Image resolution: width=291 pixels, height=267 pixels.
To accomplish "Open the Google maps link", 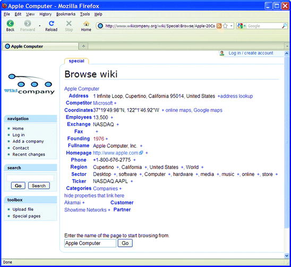I will click(208, 110).
